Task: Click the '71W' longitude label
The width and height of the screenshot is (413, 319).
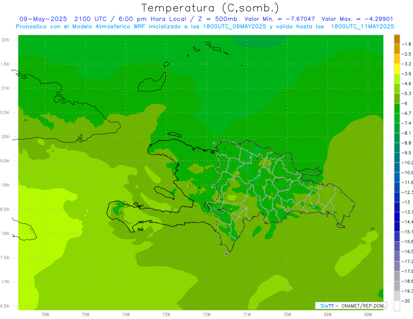Action: 247,314
